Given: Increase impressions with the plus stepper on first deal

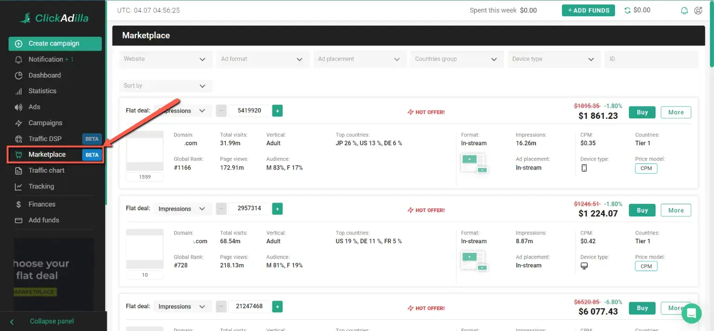Looking at the screenshot, I should (x=277, y=110).
